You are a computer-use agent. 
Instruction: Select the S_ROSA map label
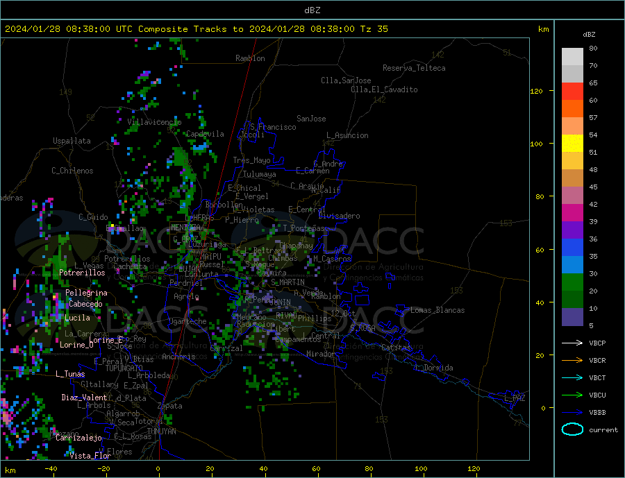tap(362, 328)
